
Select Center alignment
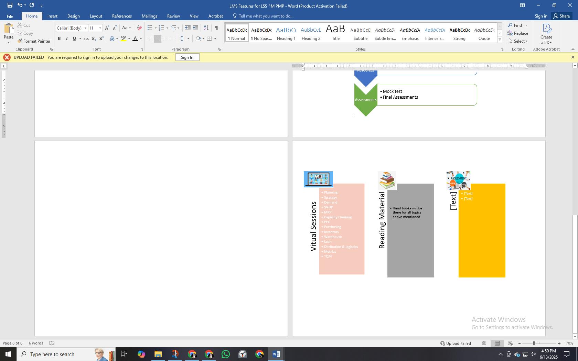[158, 39]
